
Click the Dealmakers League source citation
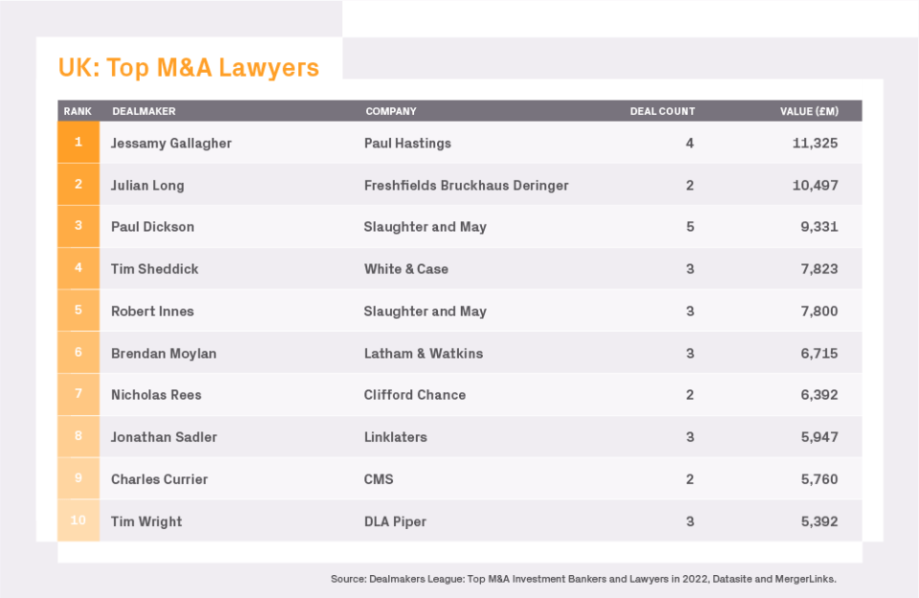[584, 579]
